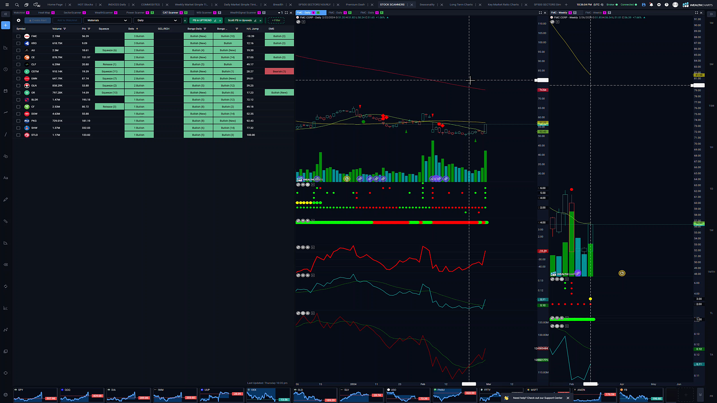Open Volume column filter
The width and height of the screenshot is (717, 403).
[x=65, y=29]
